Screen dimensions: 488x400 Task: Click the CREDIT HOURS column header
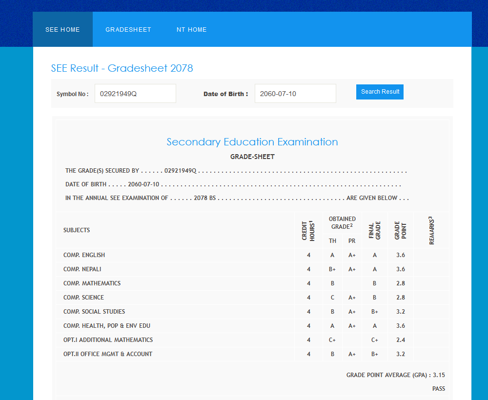click(x=308, y=230)
